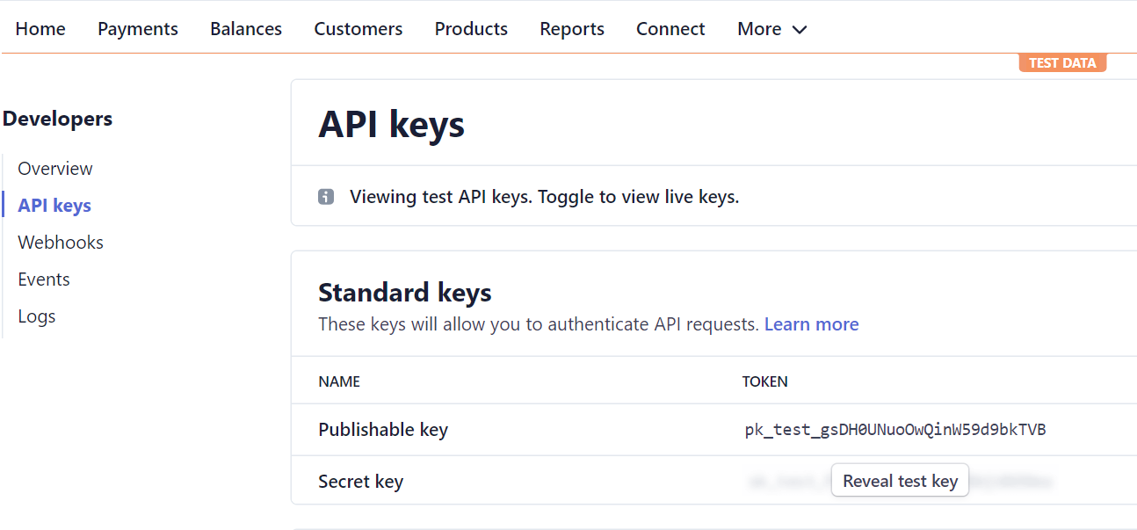Open Webhooks from the sidebar

(61, 243)
